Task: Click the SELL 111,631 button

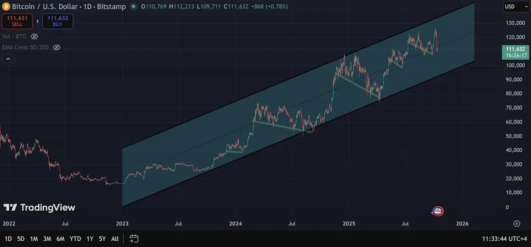Action: pos(17,21)
